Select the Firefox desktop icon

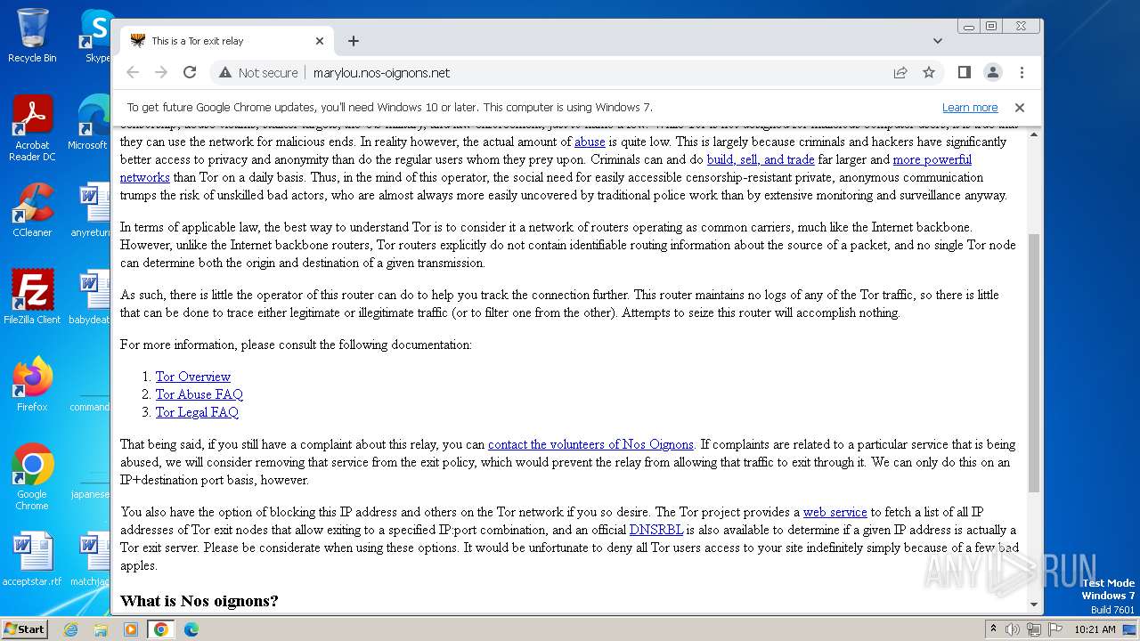32,385
